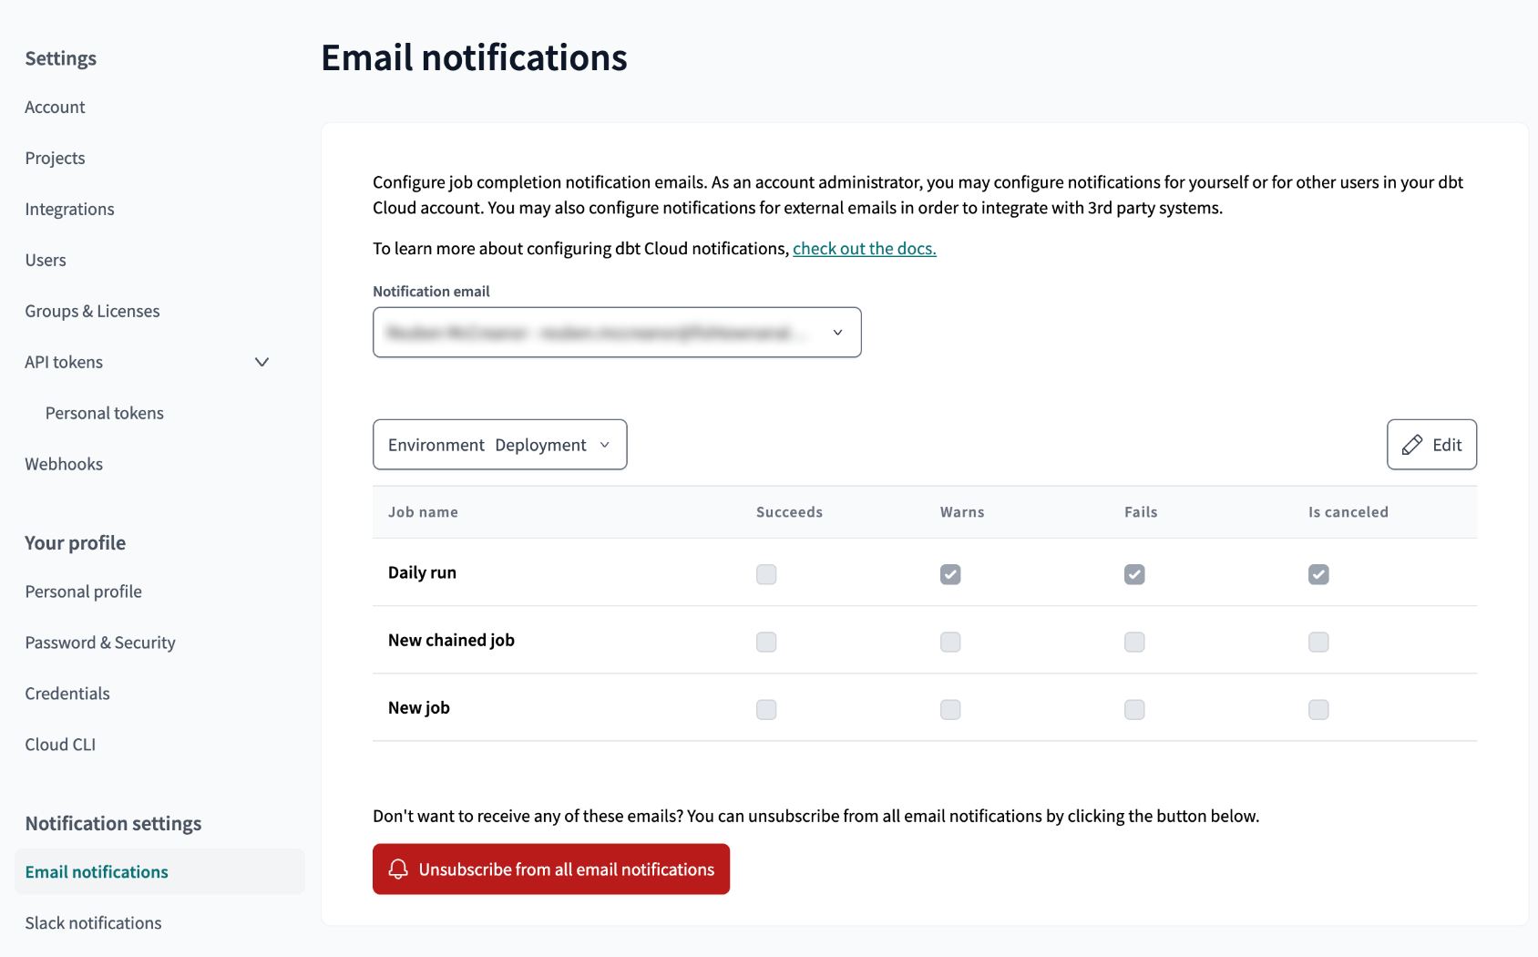Open Account settings in the sidebar

coord(55,107)
